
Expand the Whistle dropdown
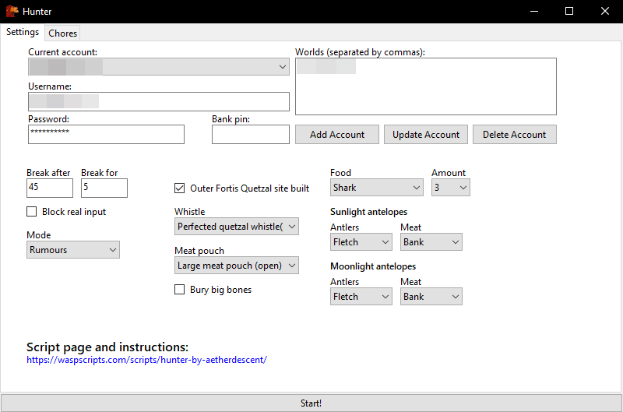point(237,227)
